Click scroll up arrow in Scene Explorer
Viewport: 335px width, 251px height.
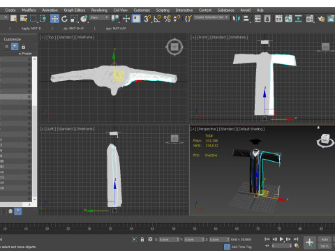[34, 59]
